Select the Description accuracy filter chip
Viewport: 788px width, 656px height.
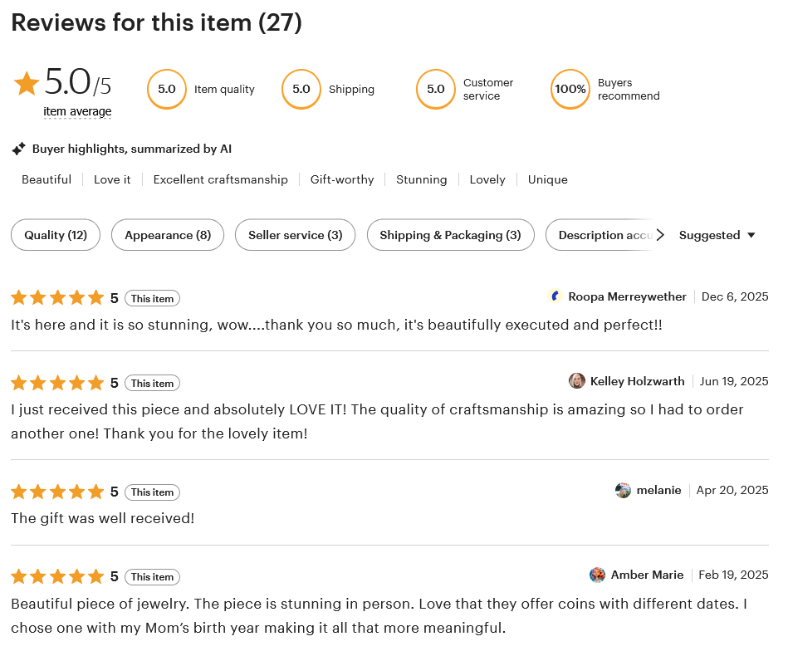604,235
